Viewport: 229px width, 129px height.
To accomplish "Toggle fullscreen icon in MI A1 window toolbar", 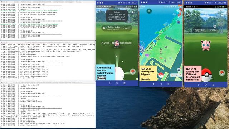I will click(x=126, y=3).
